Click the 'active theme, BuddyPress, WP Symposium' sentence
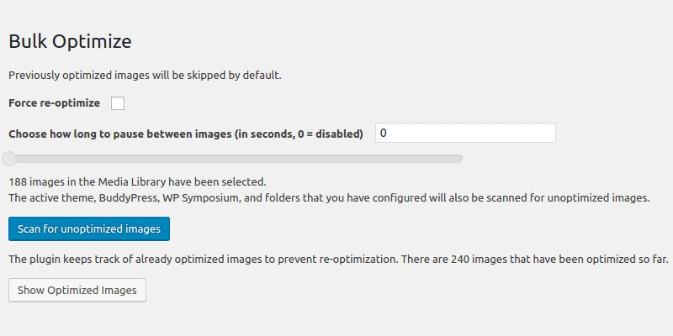Screen dimensions: 673x336 [329, 198]
